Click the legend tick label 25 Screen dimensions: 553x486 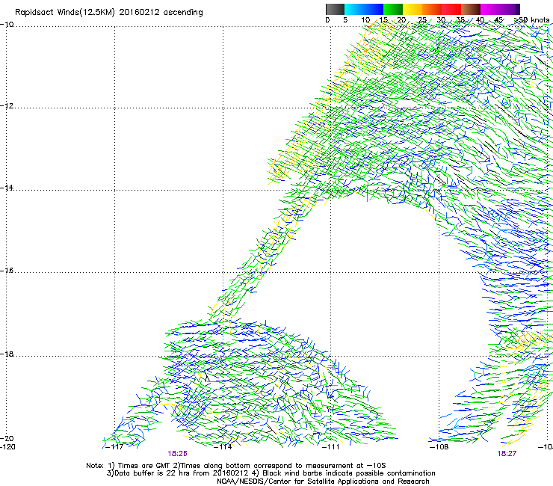tap(422, 20)
